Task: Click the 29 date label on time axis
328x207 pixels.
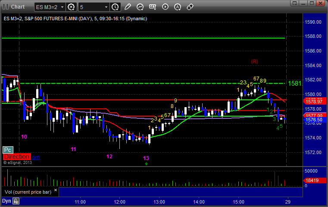Action: click(288, 202)
